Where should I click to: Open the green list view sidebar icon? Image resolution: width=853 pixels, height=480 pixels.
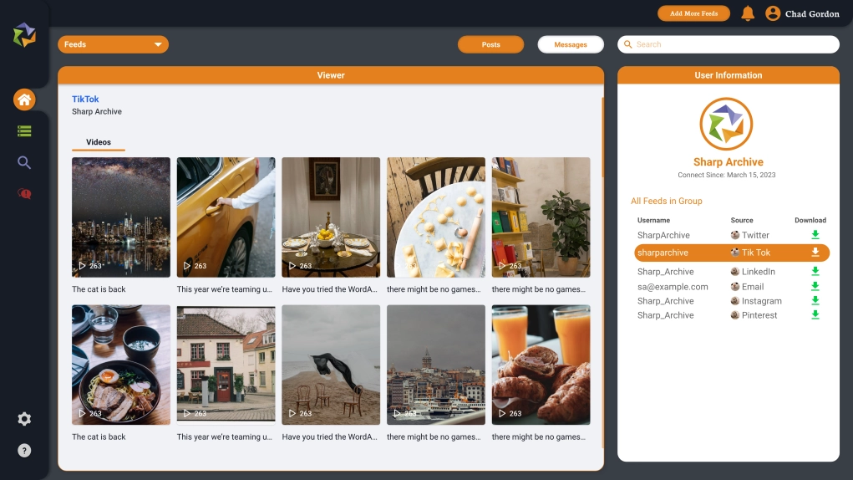(x=24, y=131)
